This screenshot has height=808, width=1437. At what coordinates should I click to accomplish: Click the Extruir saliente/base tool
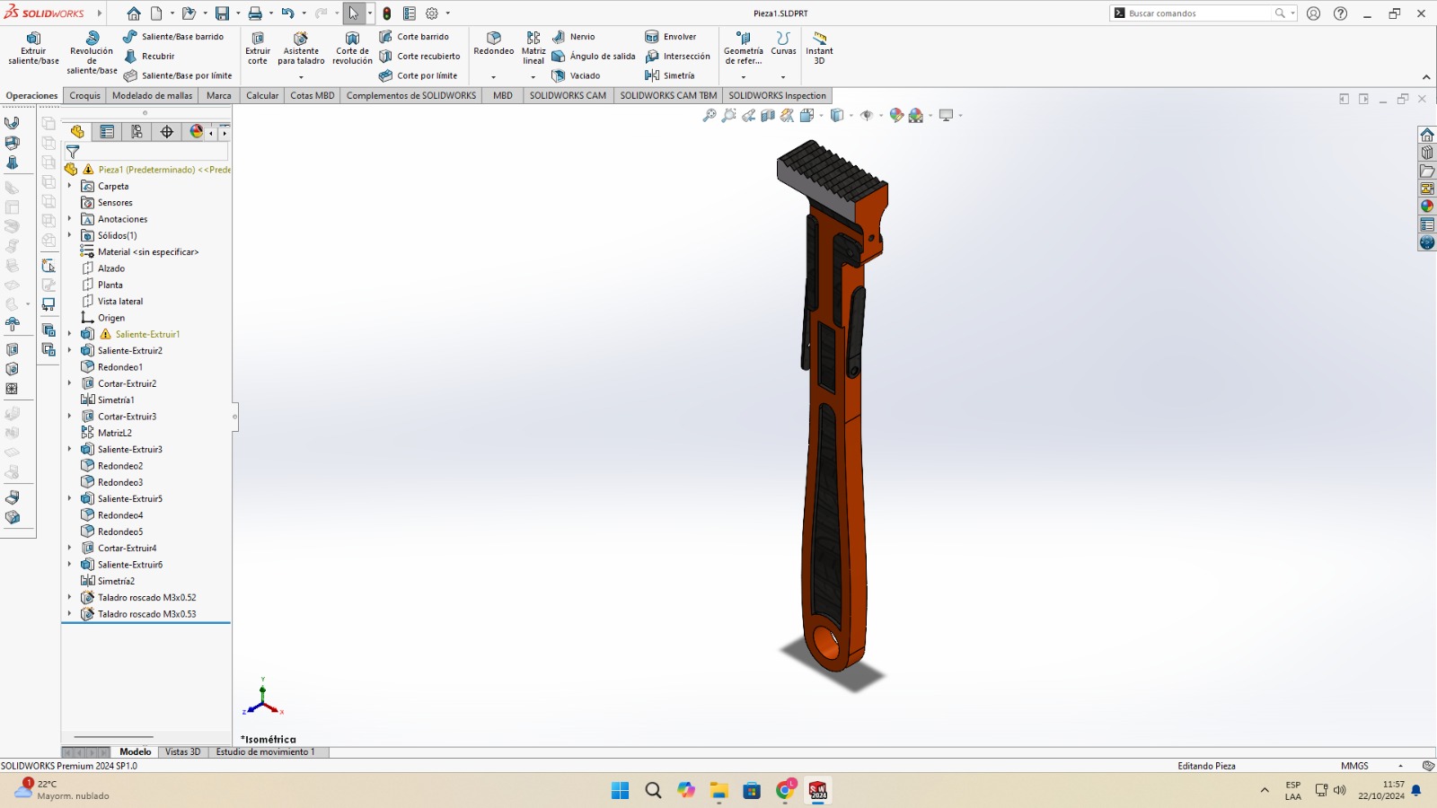(33, 48)
